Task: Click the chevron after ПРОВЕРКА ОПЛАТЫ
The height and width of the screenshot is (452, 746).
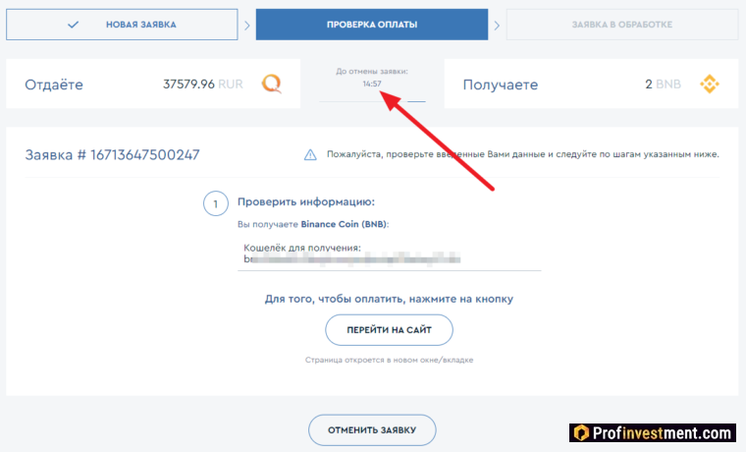Action: click(x=497, y=26)
